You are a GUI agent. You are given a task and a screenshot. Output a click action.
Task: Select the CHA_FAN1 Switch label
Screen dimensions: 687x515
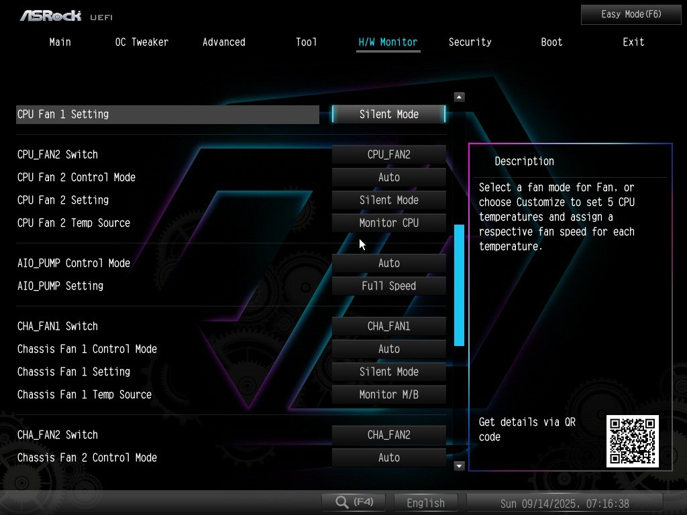coord(58,327)
